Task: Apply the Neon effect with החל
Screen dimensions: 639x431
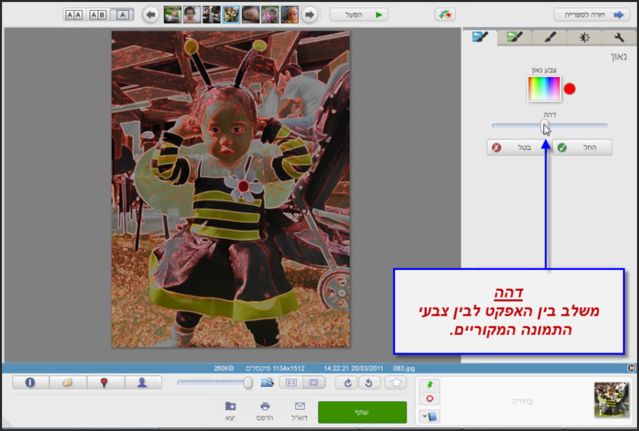Action: pos(582,147)
